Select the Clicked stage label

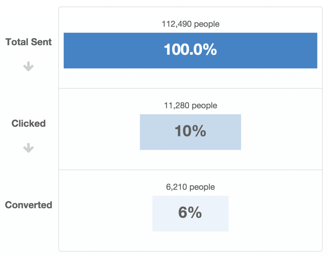point(29,124)
